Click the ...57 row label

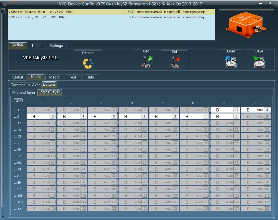click(17, 156)
